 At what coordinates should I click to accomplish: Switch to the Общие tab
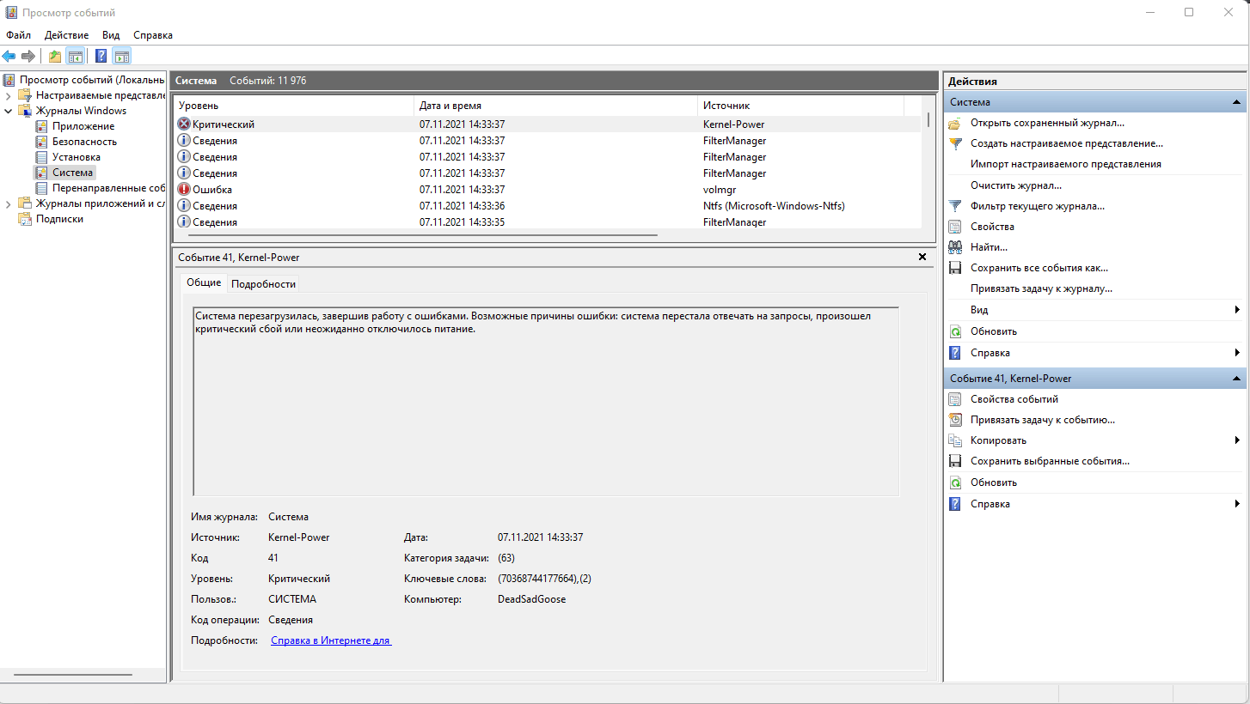[204, 282]
